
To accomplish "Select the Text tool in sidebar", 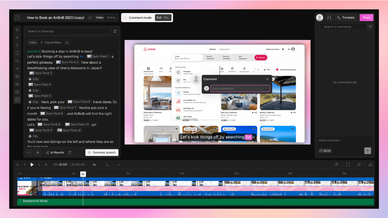I will click(17, 45).
